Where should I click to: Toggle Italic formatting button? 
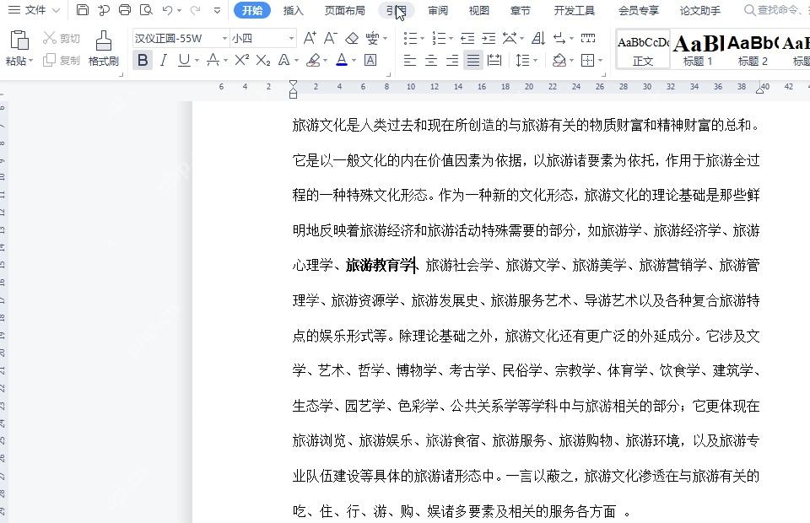(x=163, y=61)
